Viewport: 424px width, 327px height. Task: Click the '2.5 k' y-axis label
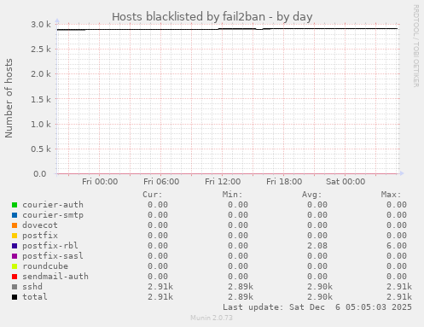41,50
